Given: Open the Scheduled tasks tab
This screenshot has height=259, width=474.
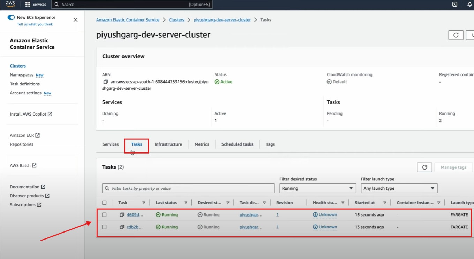Looking at the screenshot, I should 237,144.
